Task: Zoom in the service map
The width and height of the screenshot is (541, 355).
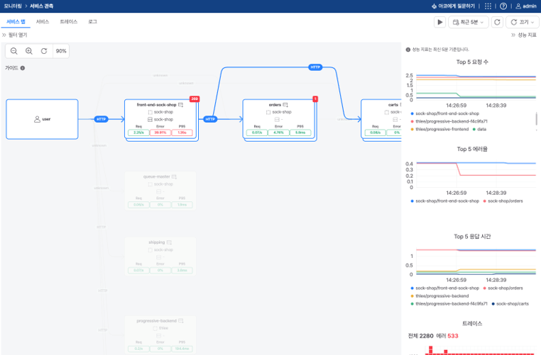Action: (29, 51)
